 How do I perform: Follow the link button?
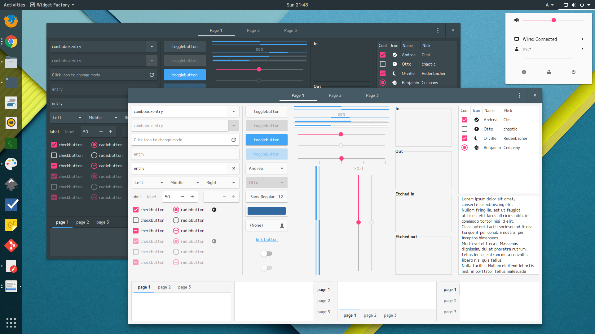click(267, 239)
